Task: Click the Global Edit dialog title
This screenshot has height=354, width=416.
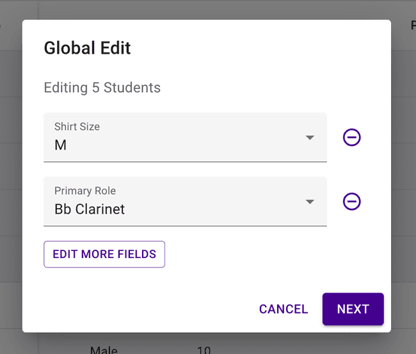Action: [87, 48]
